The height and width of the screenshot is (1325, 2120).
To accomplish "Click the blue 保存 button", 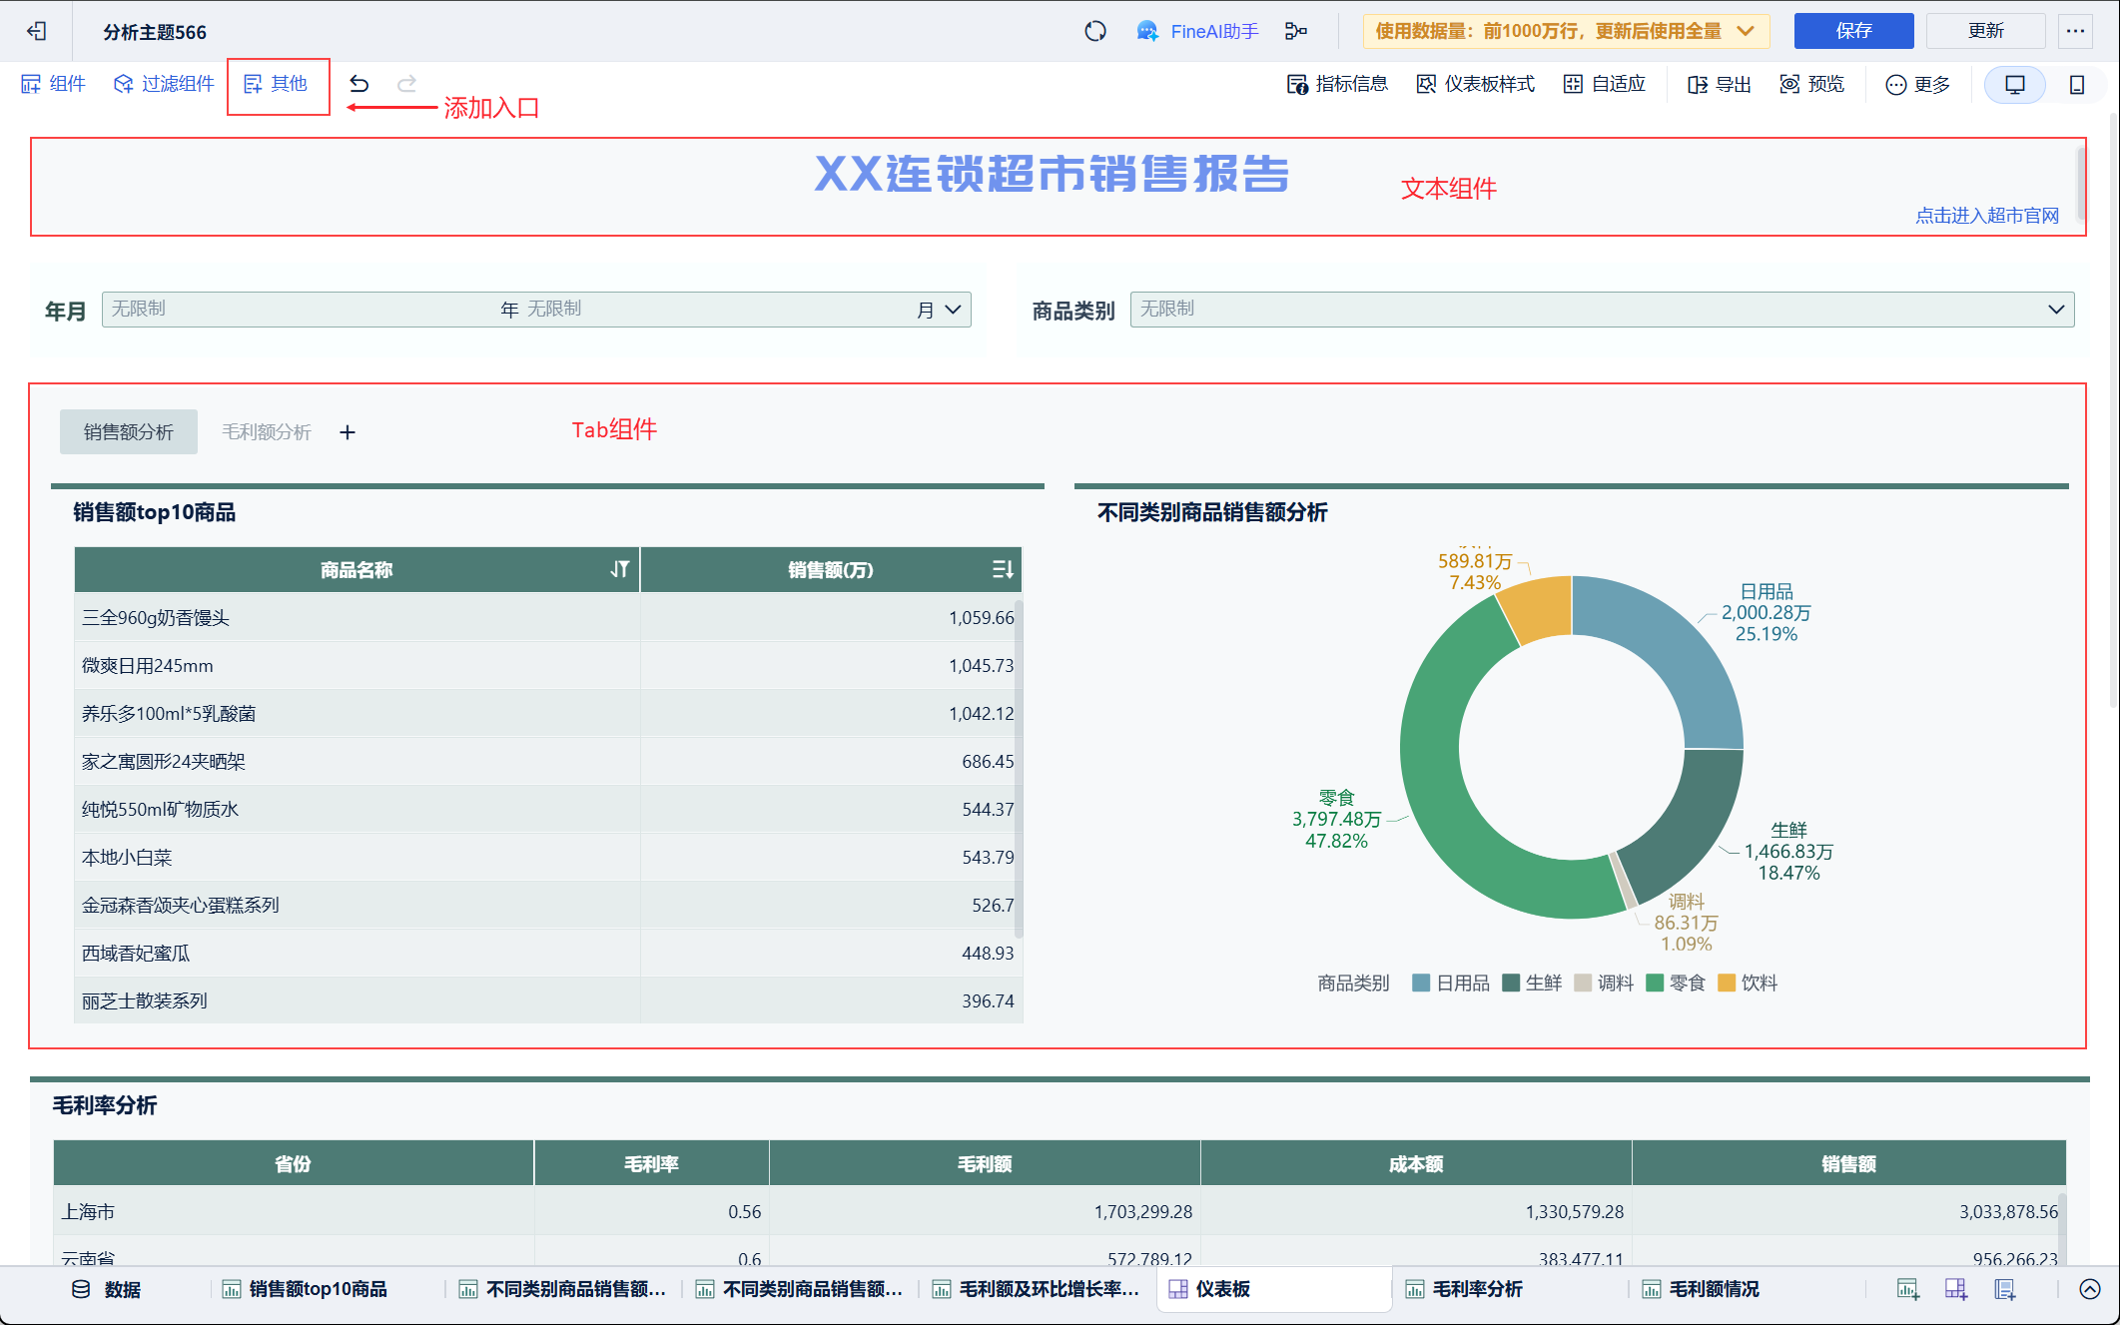I will tap(1852, 31).
